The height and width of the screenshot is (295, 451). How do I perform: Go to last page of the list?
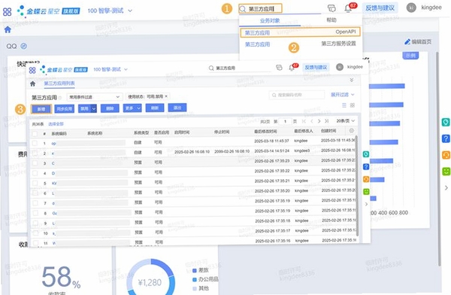(327, 121)
